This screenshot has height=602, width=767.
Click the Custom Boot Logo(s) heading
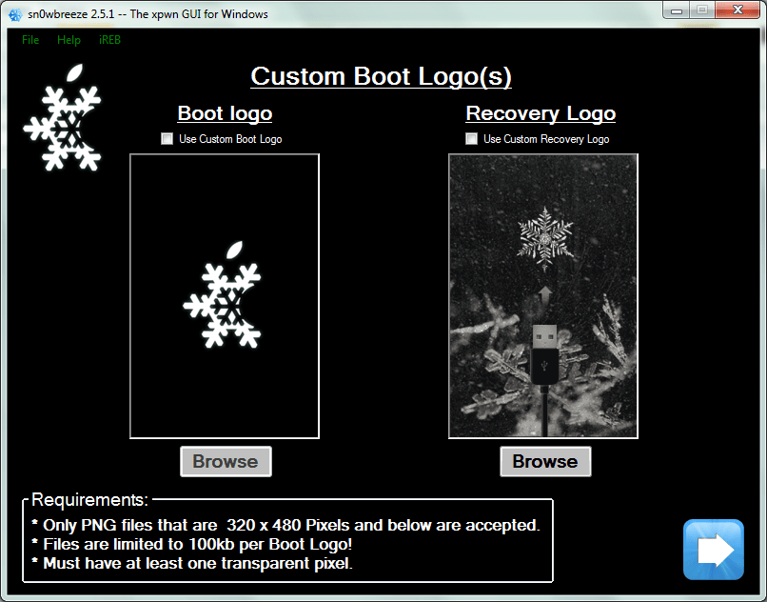[x=381, y=77]
